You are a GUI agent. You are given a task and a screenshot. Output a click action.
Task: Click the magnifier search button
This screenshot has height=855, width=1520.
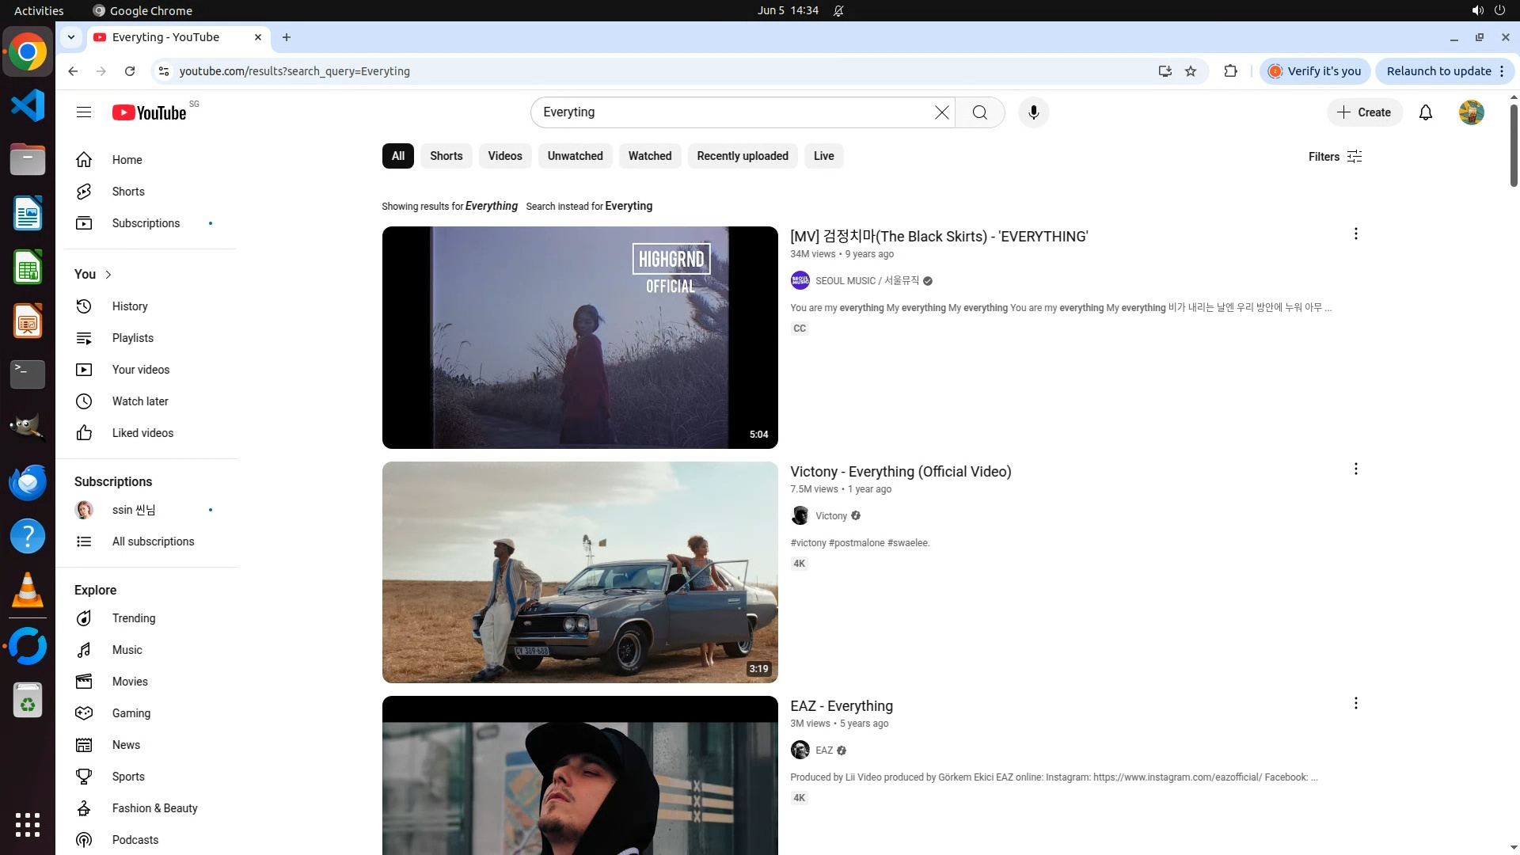(x=980, y=112)
